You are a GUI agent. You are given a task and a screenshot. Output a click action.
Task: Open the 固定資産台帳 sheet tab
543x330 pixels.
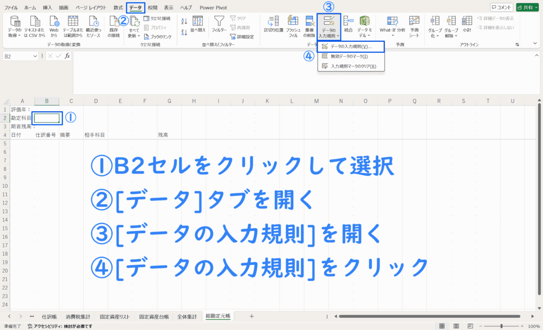click(154, 317)
